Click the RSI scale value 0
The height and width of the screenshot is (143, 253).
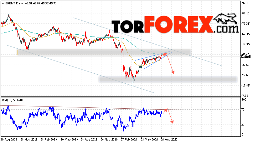243,135
